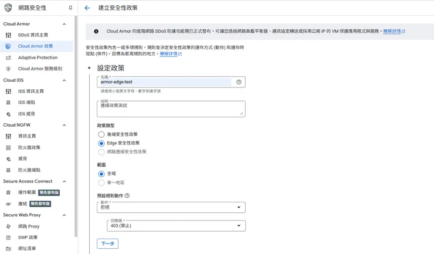
Task: Click the help icon in name field
Action: pos(239,82)
